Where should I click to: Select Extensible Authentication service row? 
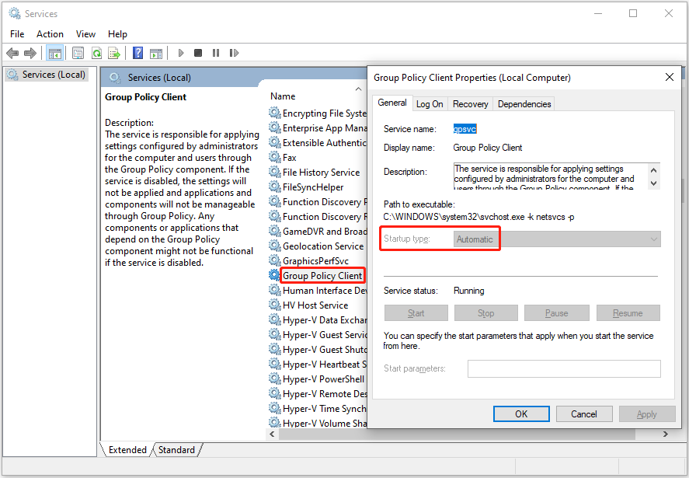[x=318, y=142]
